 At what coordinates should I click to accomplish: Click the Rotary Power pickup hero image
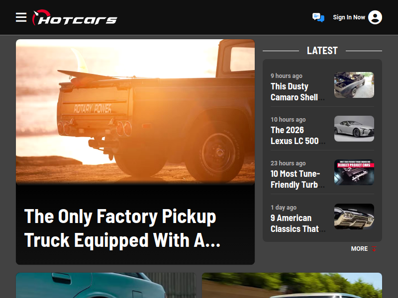(135, 112)
